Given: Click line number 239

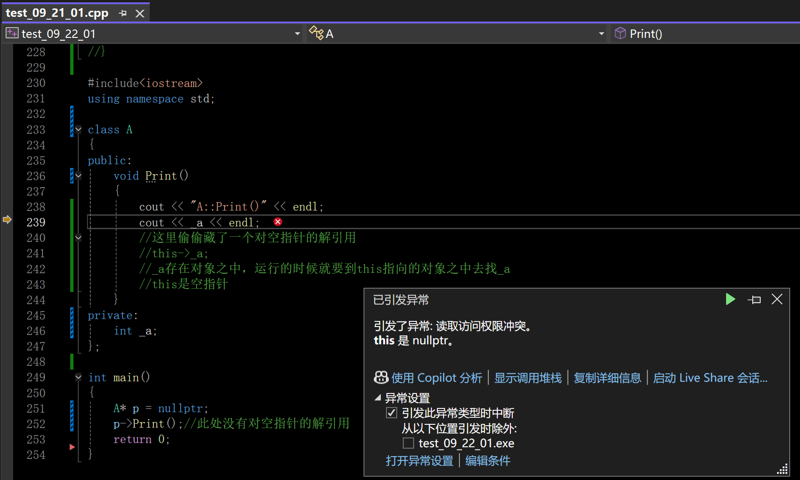Looking at the screenshot, I should [x=36, y=222].
